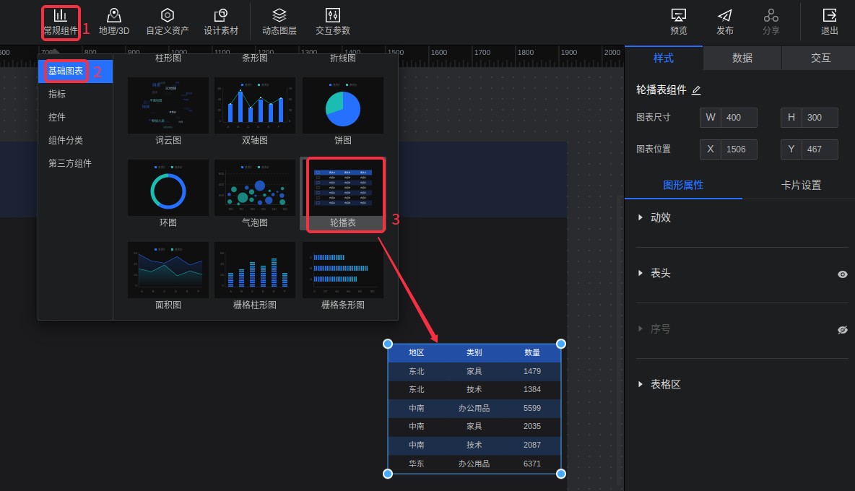The width and height of the screenshot is (855, 491).
Task: Click the 发布 publish icon
Action: [725, 15]
